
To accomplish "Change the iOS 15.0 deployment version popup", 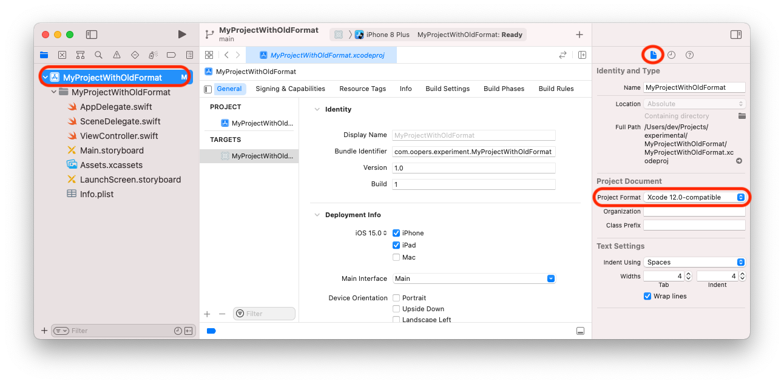I will pyautogui.click(x=371, y=233).
